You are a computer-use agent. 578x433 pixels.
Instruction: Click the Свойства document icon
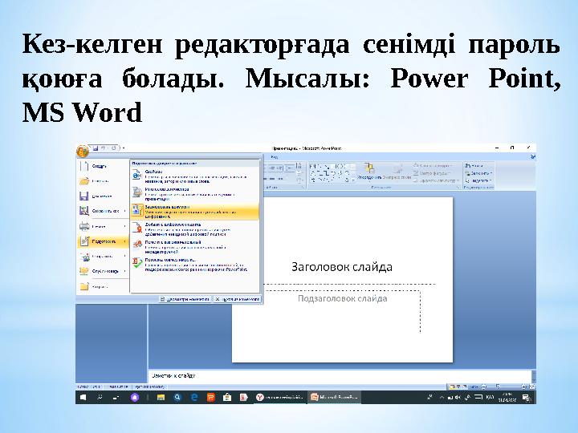(137, 175)
